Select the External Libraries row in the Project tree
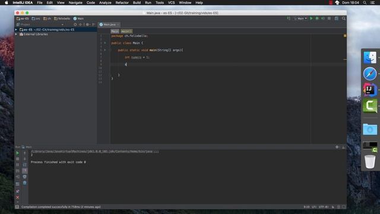 pyautogui.click(x=56, y=34)
